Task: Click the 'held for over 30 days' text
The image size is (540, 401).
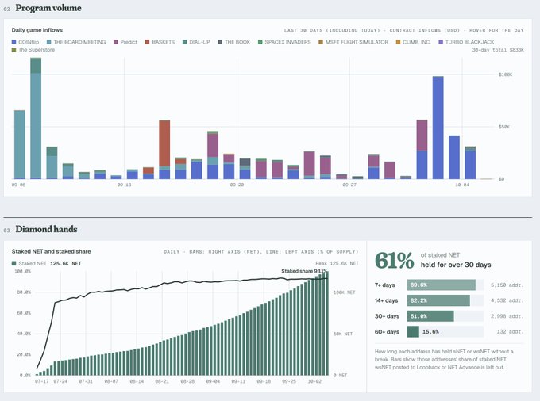Action: 456,265
